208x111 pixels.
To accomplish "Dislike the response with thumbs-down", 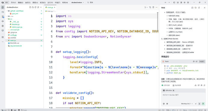I will point(198,85).
